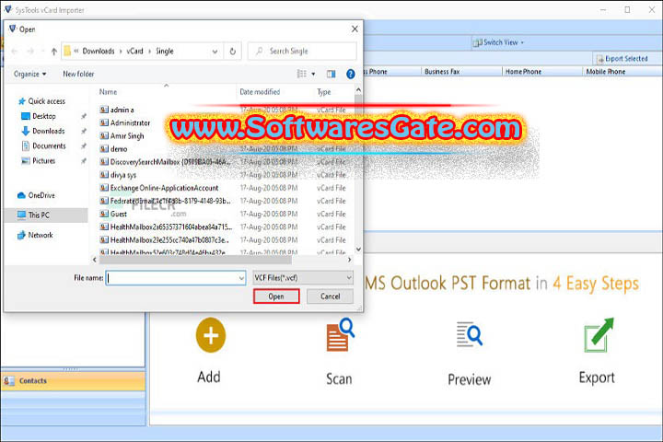Open the Organize dropdown menu
The height and width of the screenshot is (442, 663).
pos(29,74)
